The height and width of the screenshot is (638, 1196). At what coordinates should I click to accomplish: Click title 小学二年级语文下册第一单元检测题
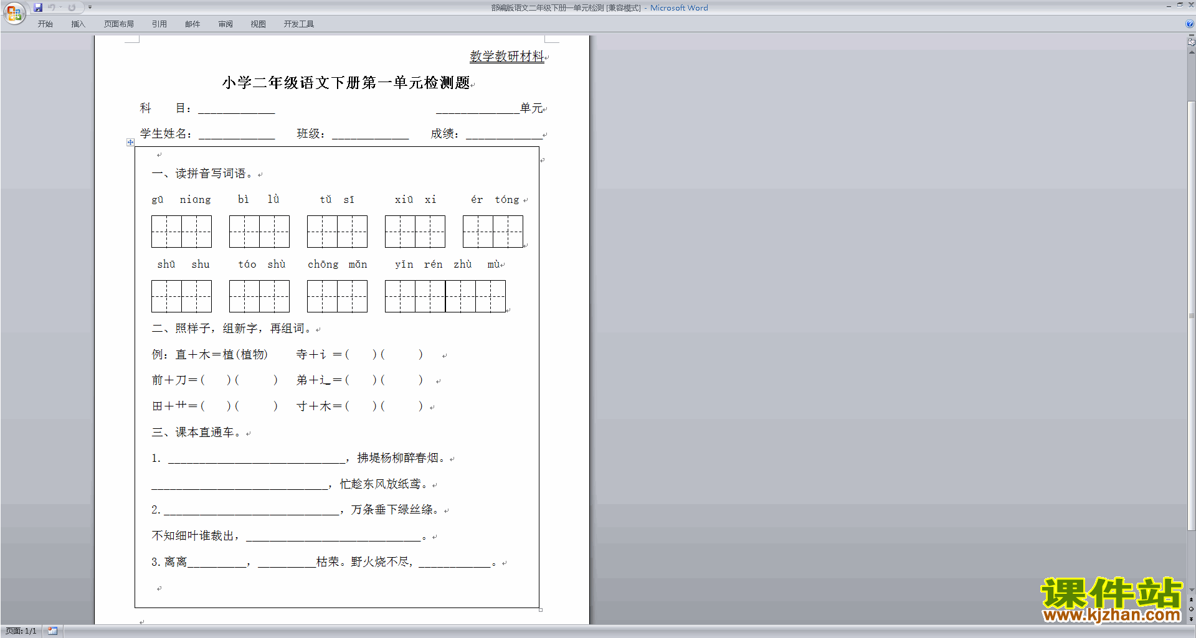tap(346, 83)
